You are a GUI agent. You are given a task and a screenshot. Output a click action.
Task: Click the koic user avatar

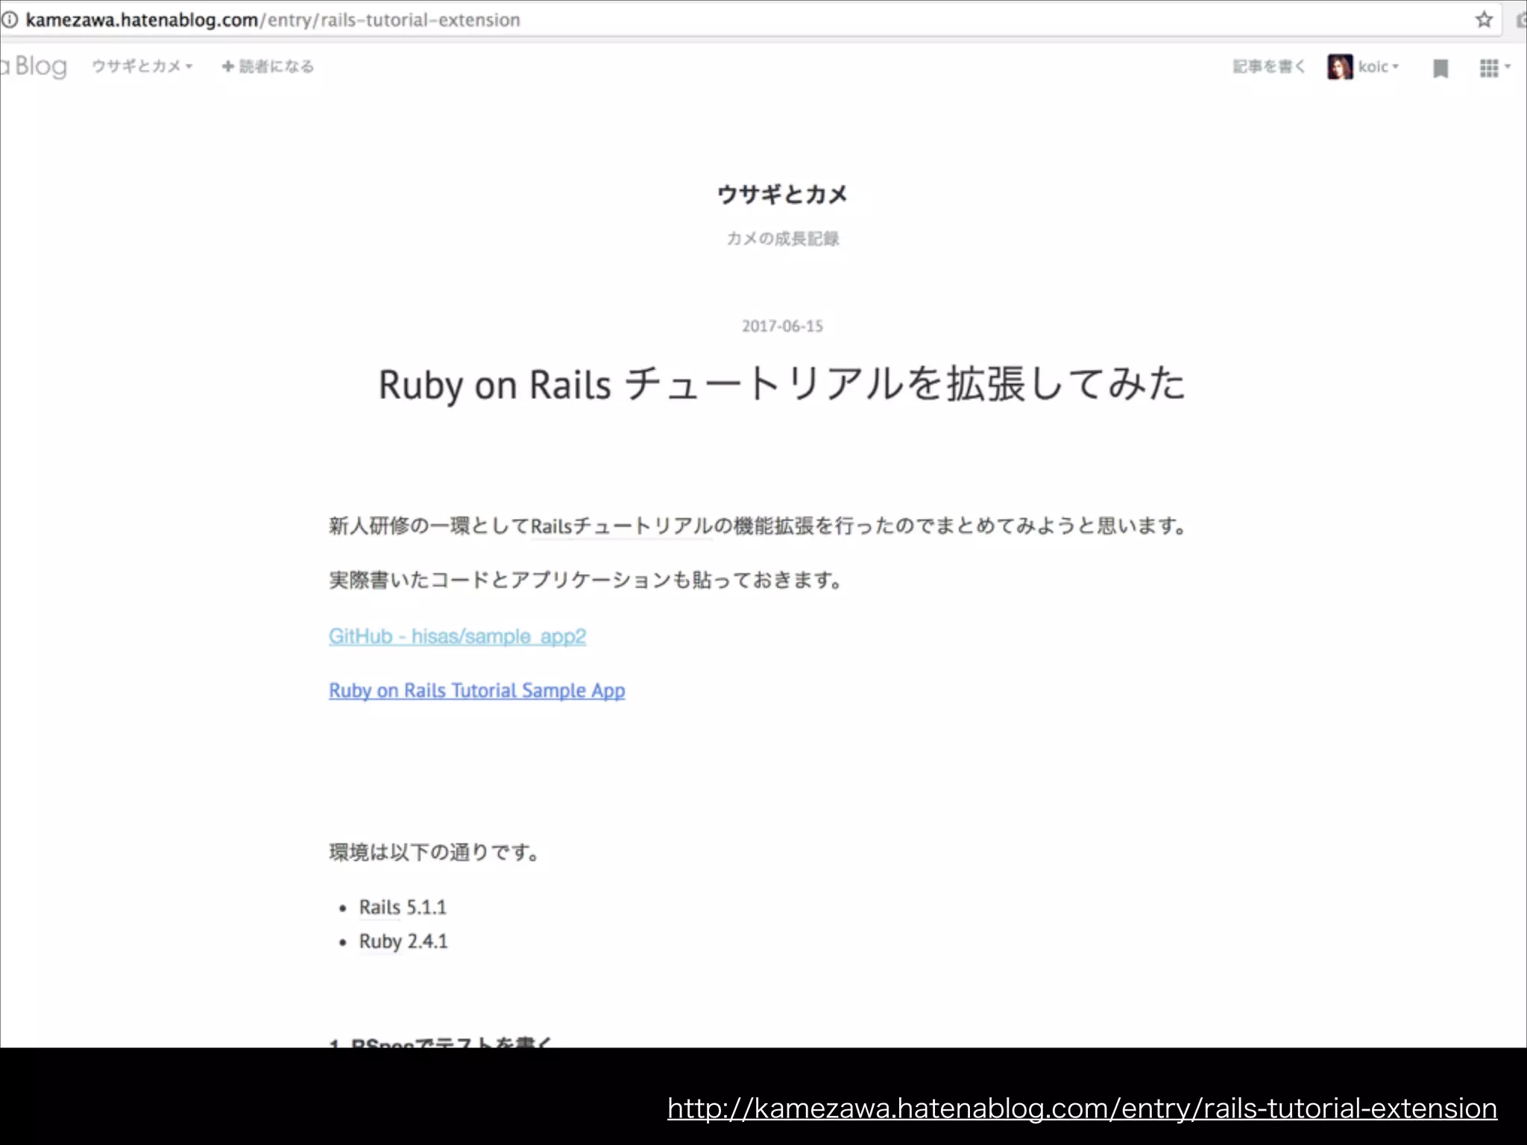pos(1339,67)
